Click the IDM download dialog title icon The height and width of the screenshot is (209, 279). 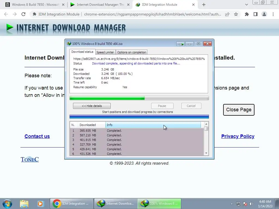tap(69, 44)
